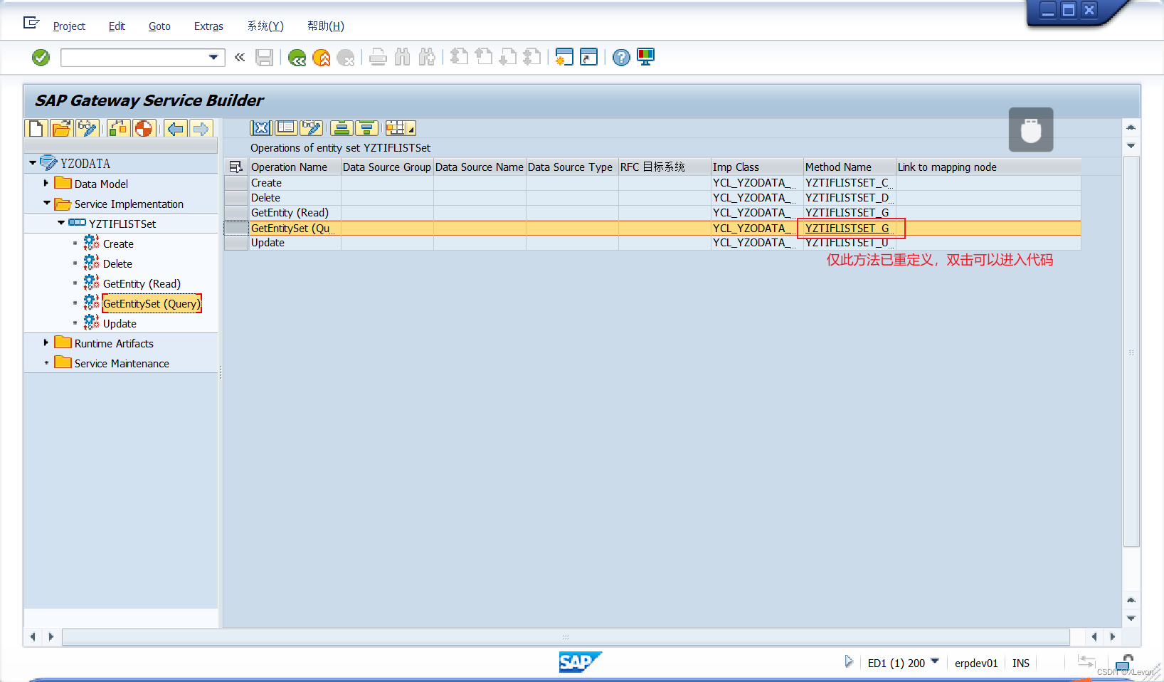Open the ED1 system info dropdown

pos(934,661)
